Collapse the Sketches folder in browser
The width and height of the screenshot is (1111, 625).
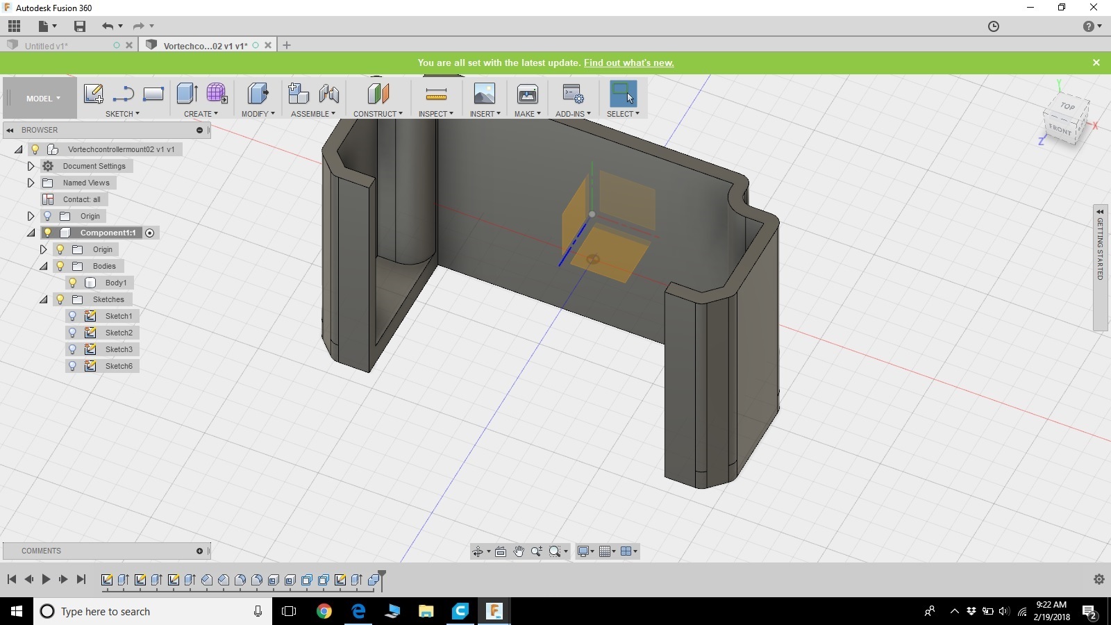(43, 299)
